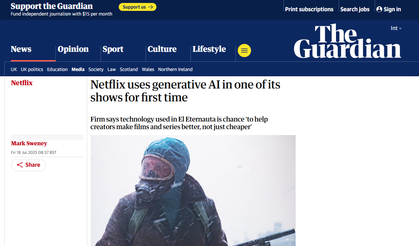Open the yellow hamburger menu icon
Viewport: 419px width, 246px height.
(244, 51)
